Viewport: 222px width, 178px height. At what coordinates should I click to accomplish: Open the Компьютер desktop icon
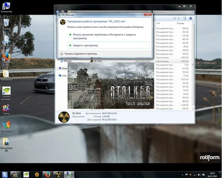(6, 7)
